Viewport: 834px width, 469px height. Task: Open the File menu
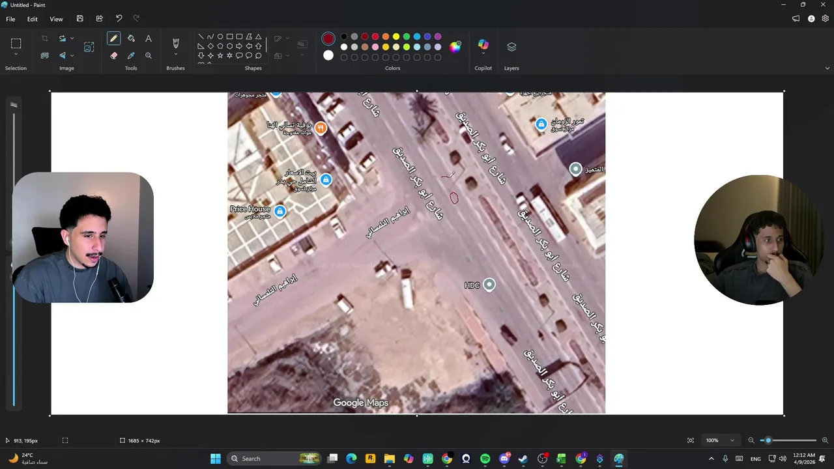coord(10,19)
